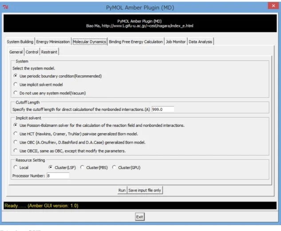This screenshot has width=281, height=231.
Task: Click the Processor Number field
Action: click(58, 176)
